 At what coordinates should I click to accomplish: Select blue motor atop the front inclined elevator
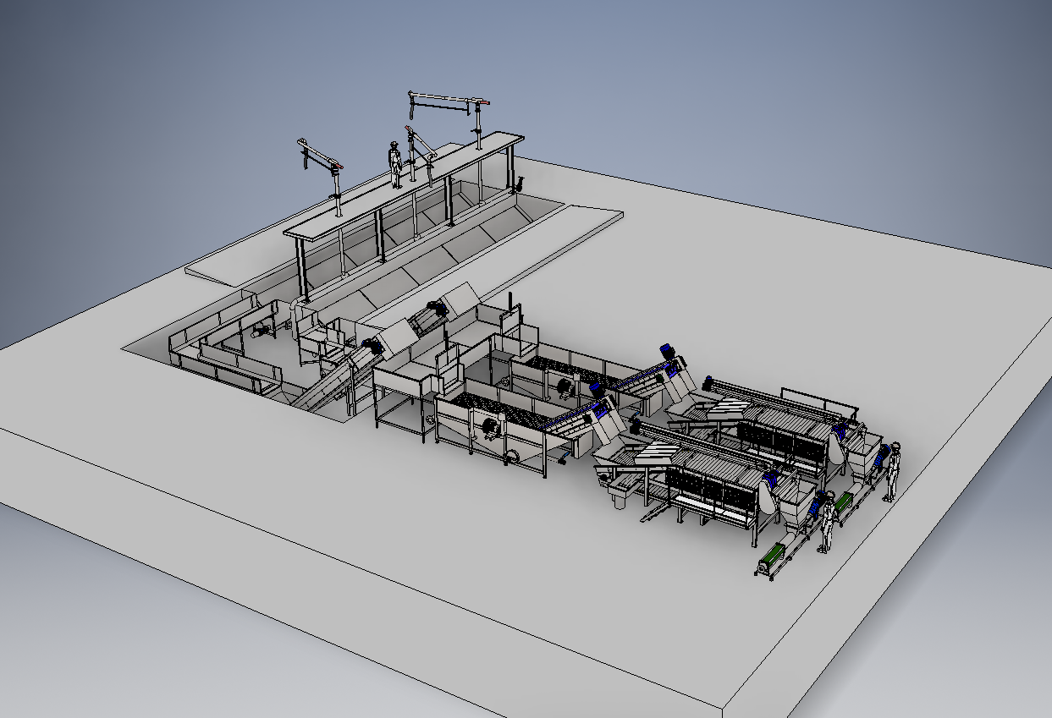point(598,389)
